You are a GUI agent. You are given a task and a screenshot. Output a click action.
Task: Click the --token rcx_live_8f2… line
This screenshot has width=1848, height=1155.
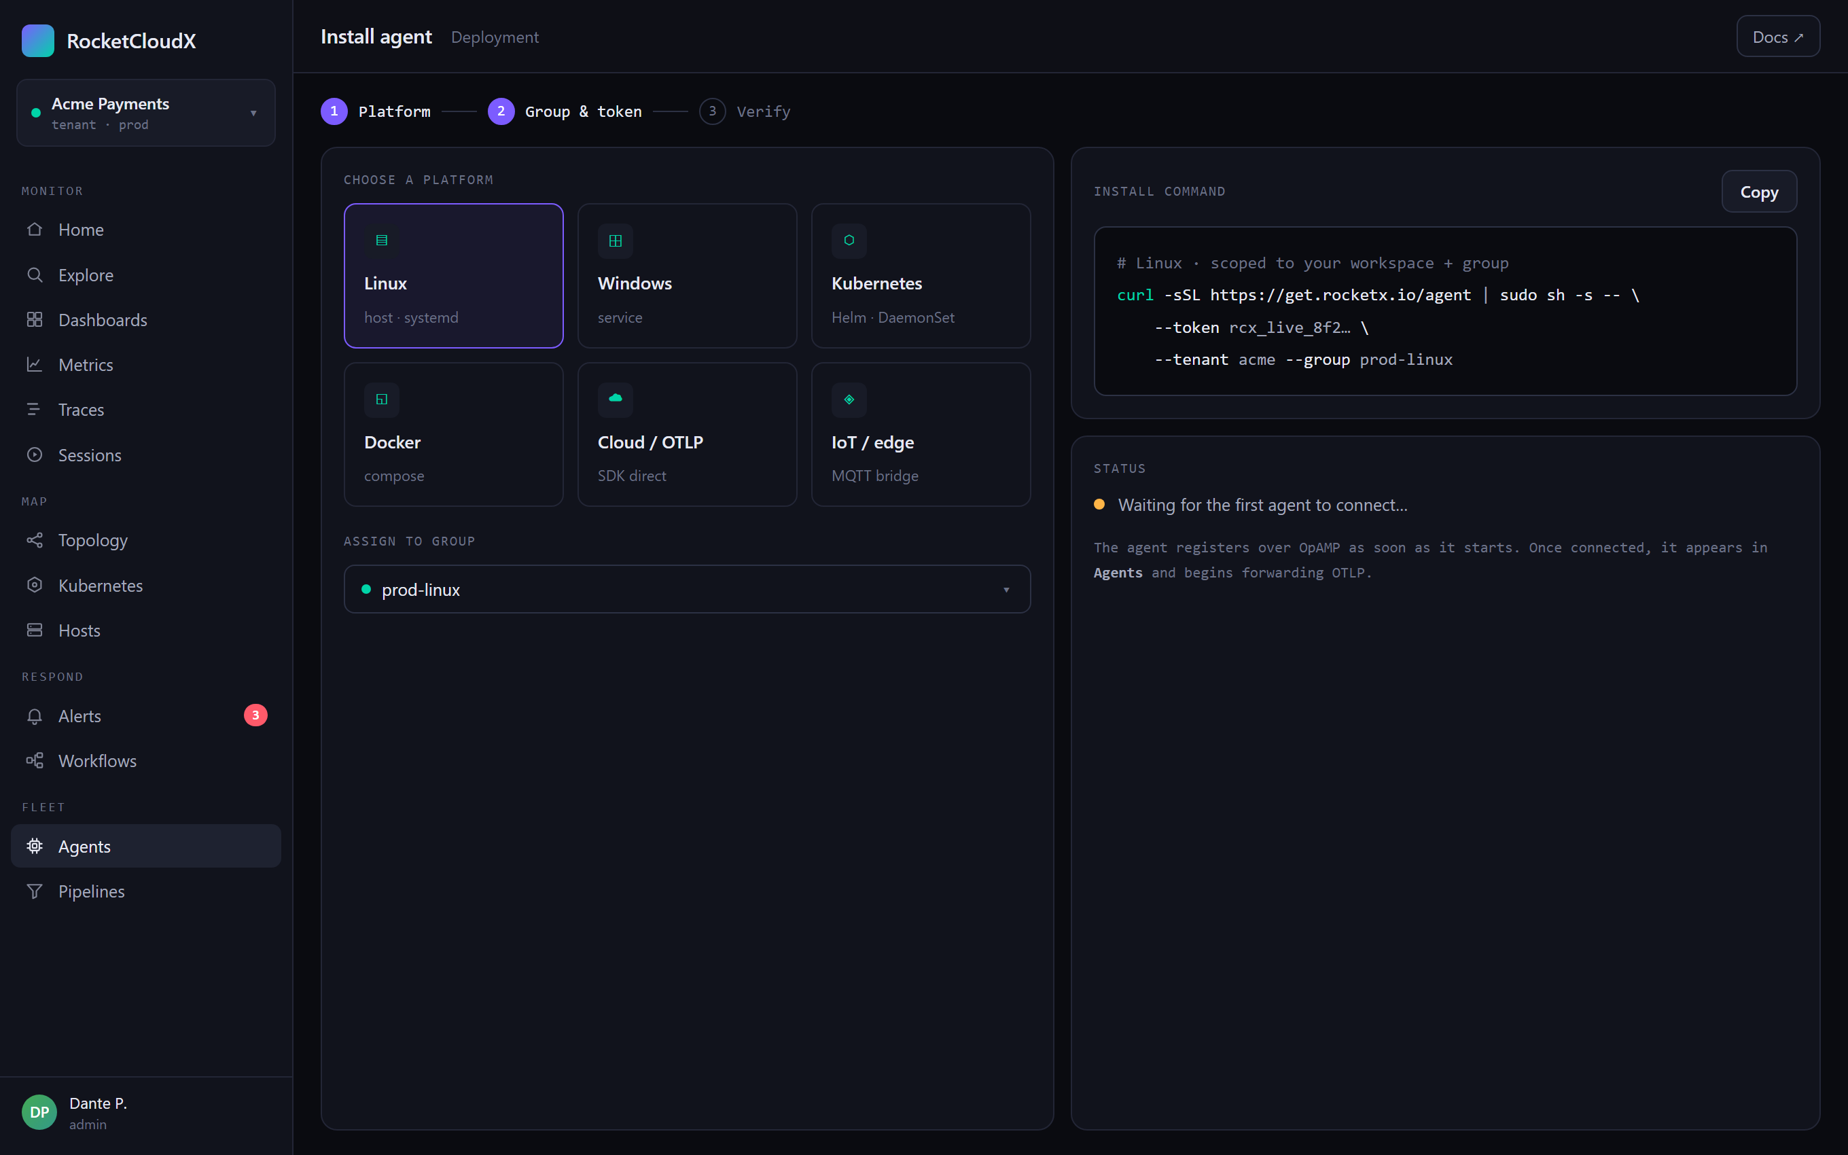[1262, 327]
